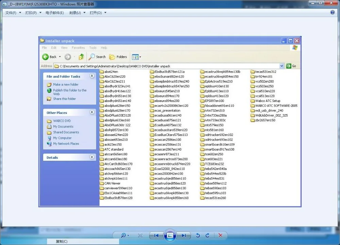The width and height of the screenshot is (340, 245).
Task: Click the Windows flag logo in explorer
Action: 295,48
